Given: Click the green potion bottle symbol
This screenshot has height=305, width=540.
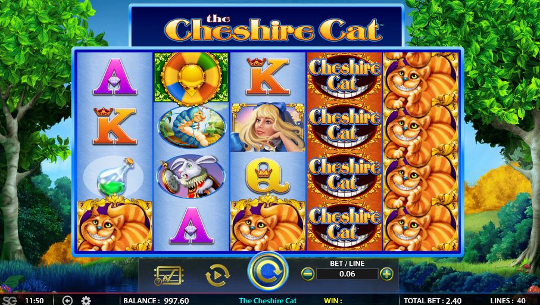Looking at the screenshot, I should tap(114, 176).
